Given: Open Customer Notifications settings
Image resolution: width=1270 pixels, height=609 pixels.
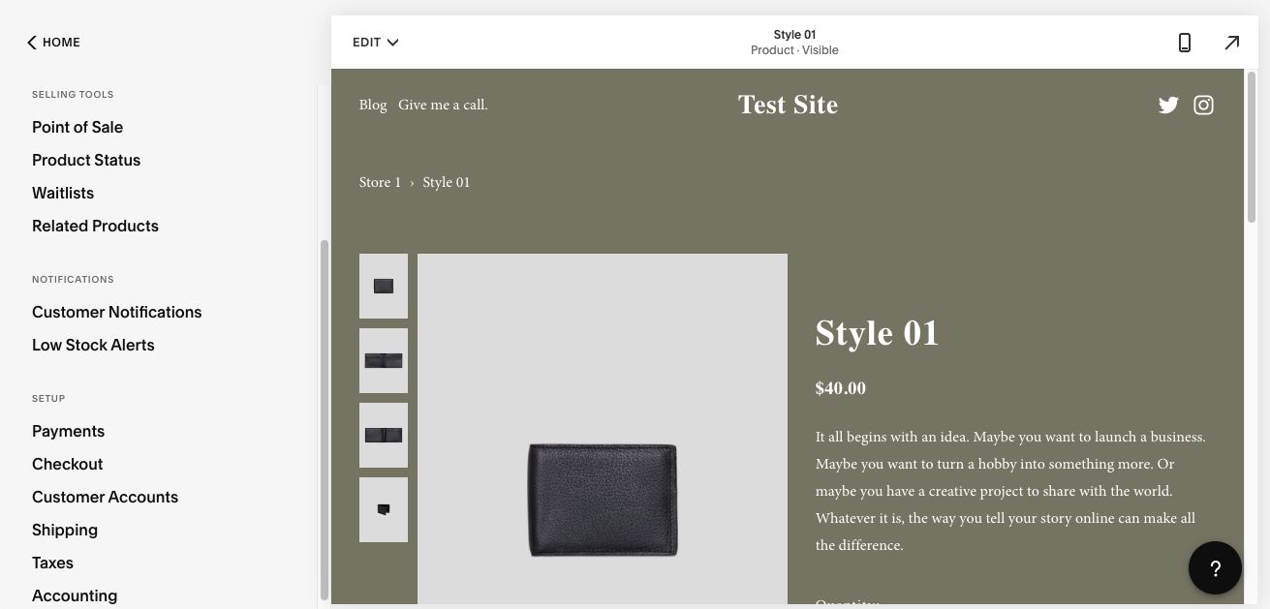Looking at the screenshot, I should (x=117, y=312).
